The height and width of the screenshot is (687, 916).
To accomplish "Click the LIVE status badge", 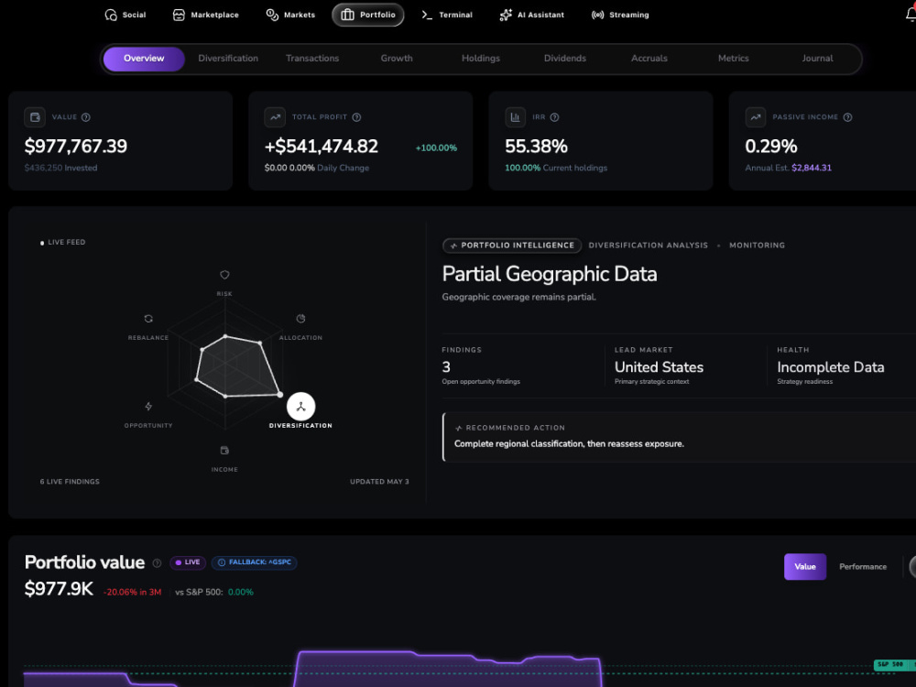I will tap(188, 562).
